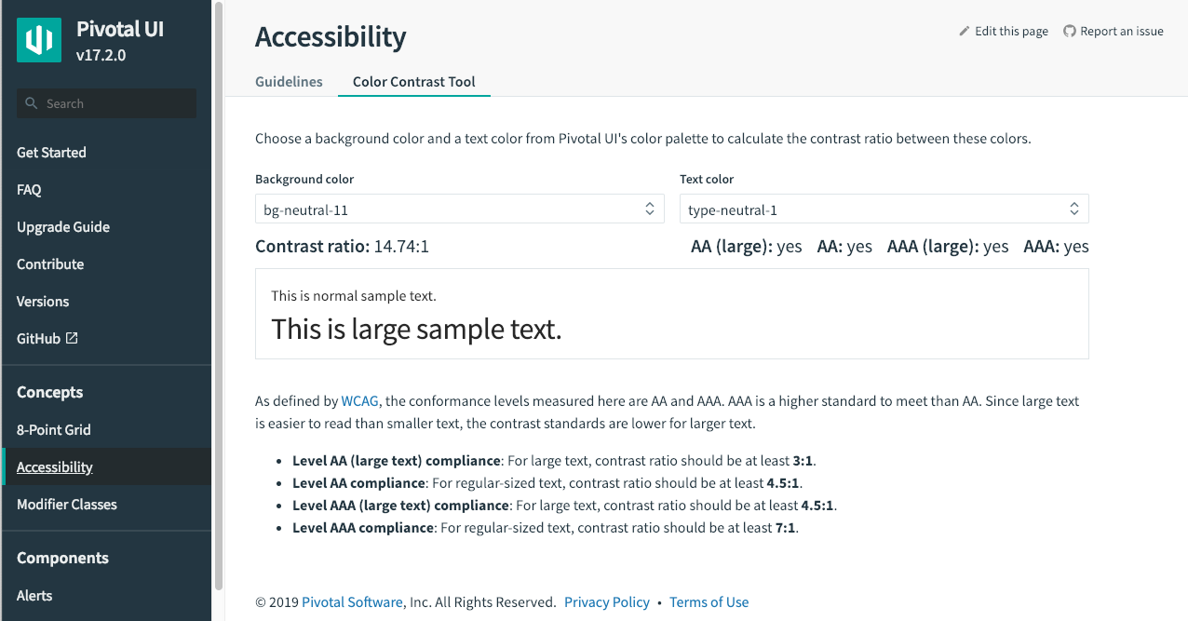Open the Upgrade Guide sidebar item
The height and width of the screenshot is (621, 1188).
click(x=63, y=226)
